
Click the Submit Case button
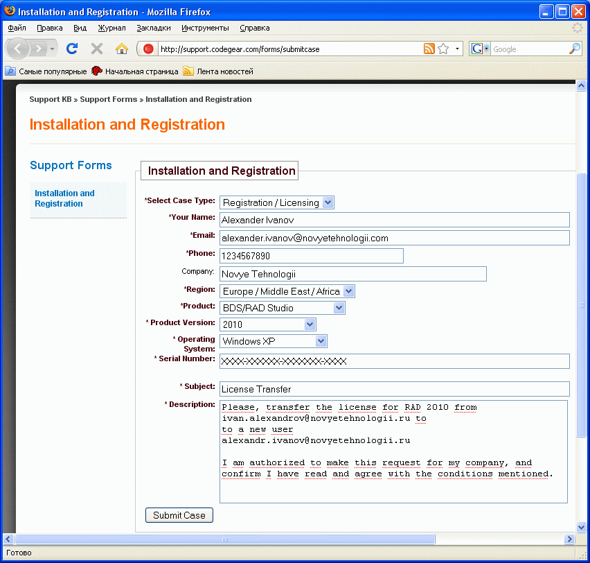179,515
